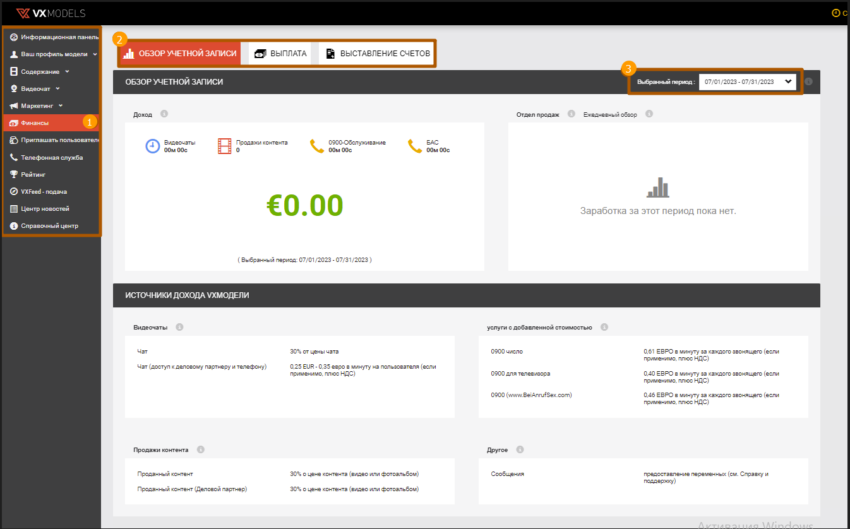The width and height of the screenshot is (850, 529).
Task: Click info icon next to Видеочаты heading
Action: [179, 328]
